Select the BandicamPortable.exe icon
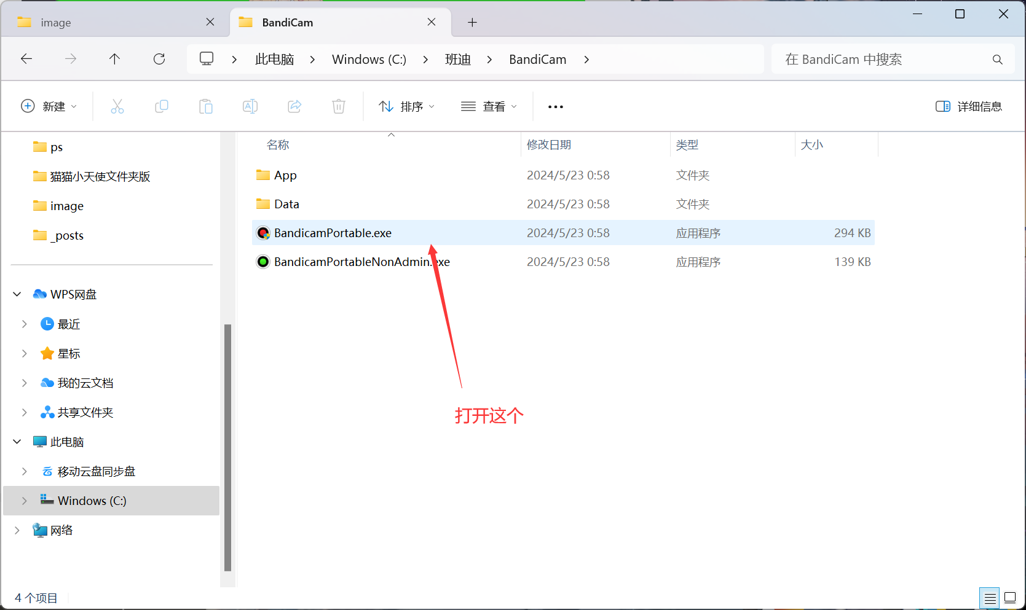 click(x=263, y=233)
